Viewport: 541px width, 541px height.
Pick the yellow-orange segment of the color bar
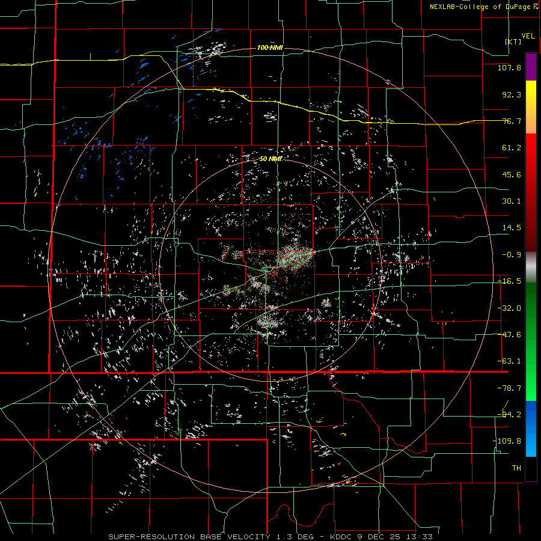531,107
